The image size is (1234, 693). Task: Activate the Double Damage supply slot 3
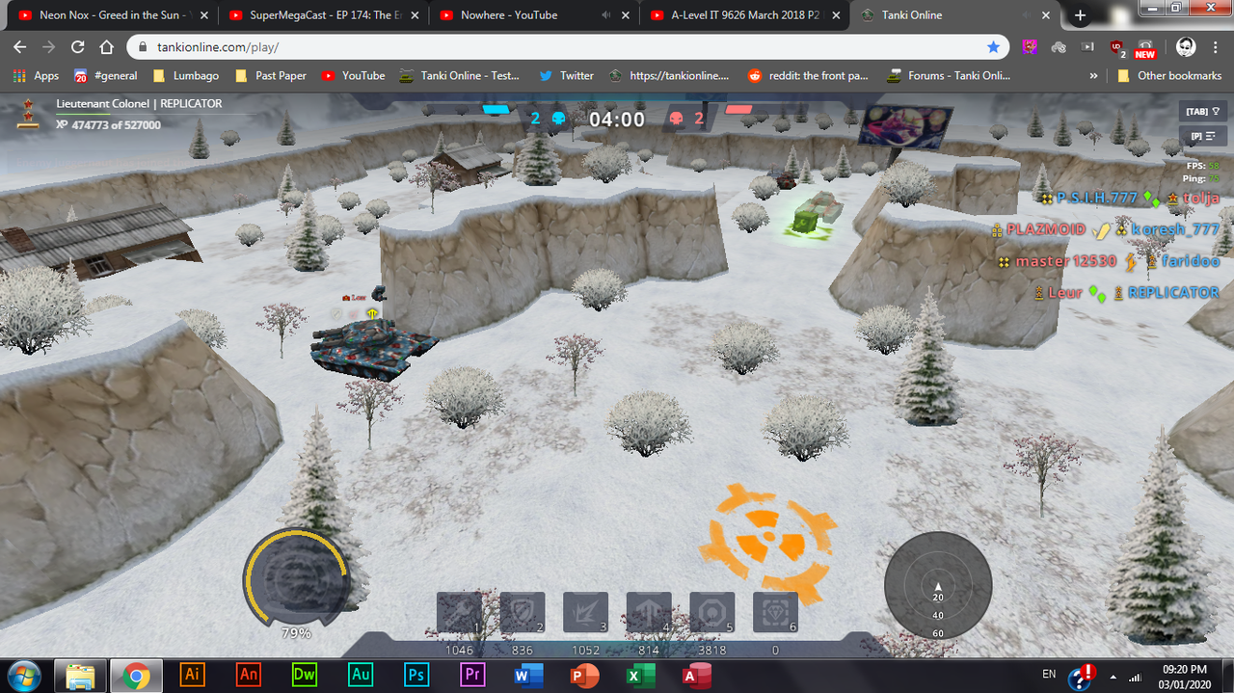585,613
